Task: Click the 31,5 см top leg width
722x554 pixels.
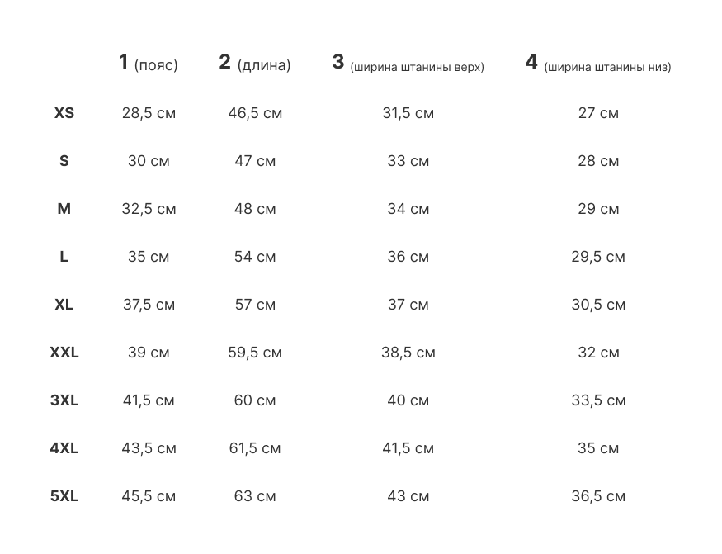Action: (408, 113)
